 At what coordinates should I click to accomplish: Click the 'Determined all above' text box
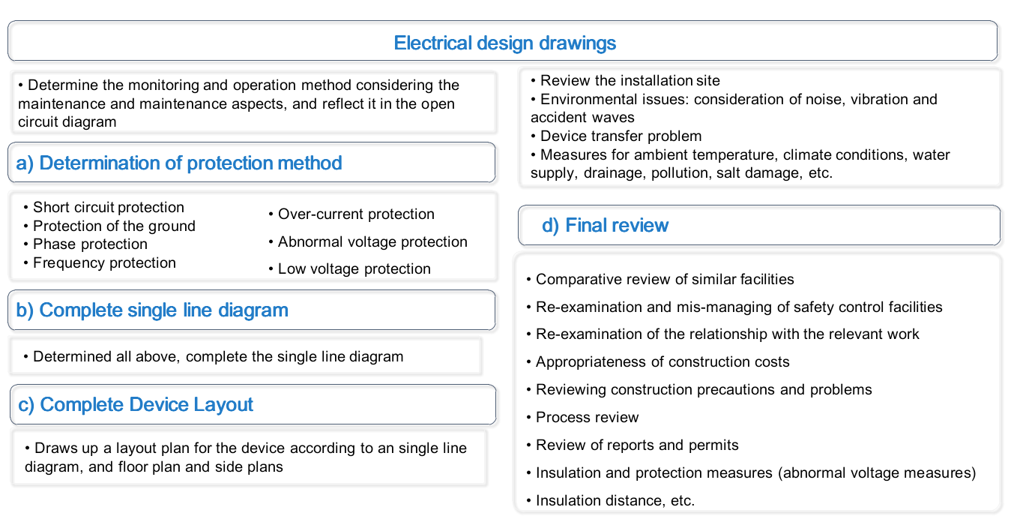218,357
